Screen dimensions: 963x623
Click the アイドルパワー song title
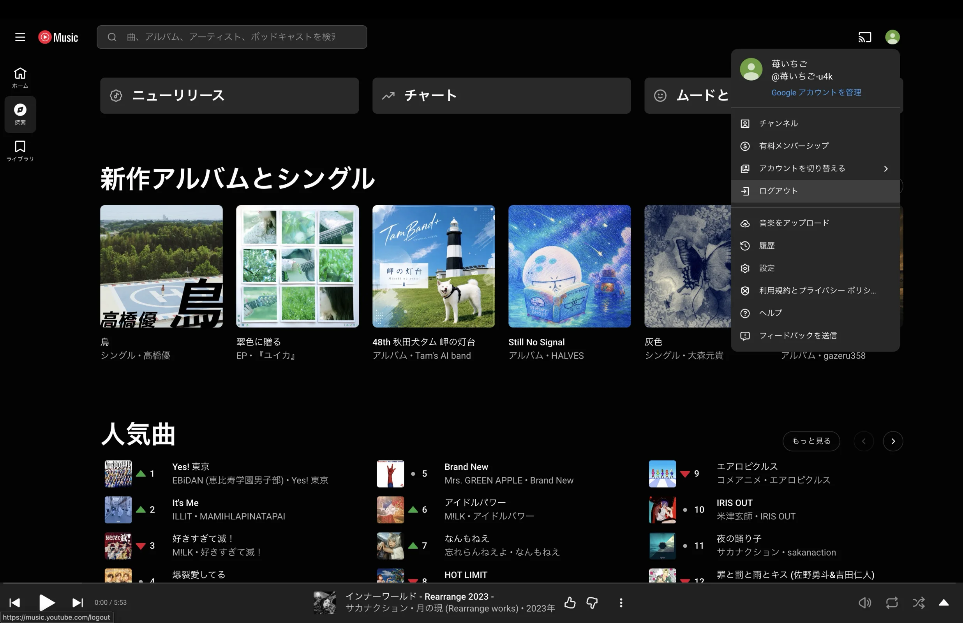pyautogui.click(x=475, y=503)
